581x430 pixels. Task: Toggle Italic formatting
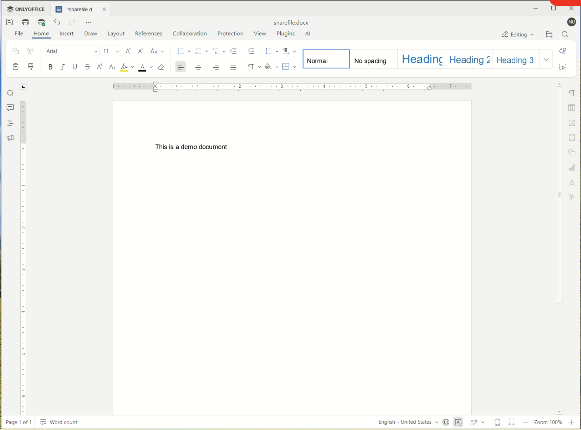point(62,67)
